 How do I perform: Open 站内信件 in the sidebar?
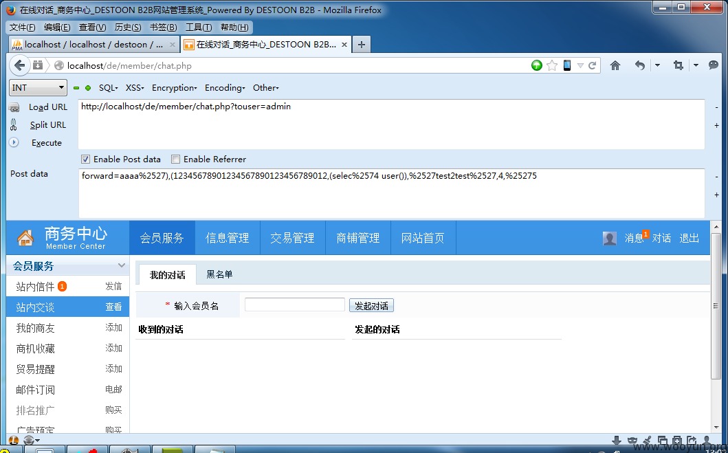tap(35, 287)
